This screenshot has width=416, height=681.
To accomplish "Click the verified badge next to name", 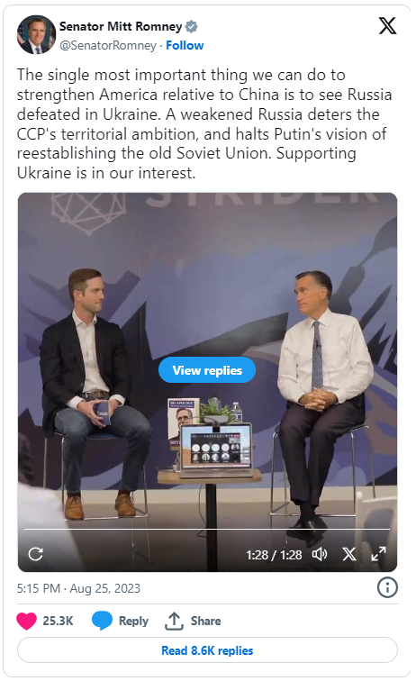I will click(x=192, y=26).
